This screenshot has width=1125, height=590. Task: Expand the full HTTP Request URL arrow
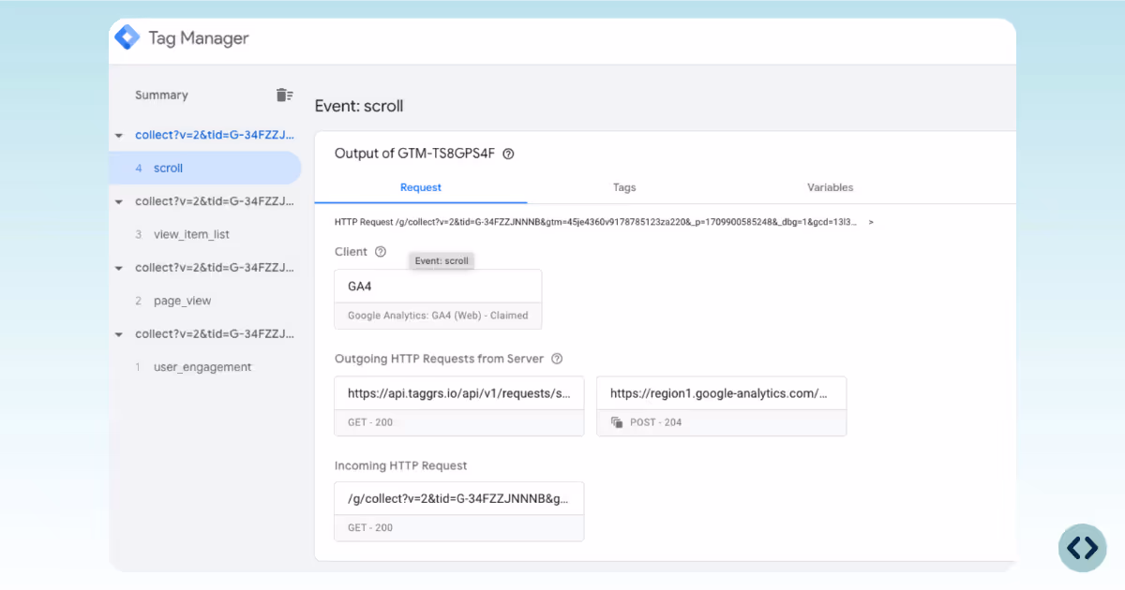coord(871,222)
